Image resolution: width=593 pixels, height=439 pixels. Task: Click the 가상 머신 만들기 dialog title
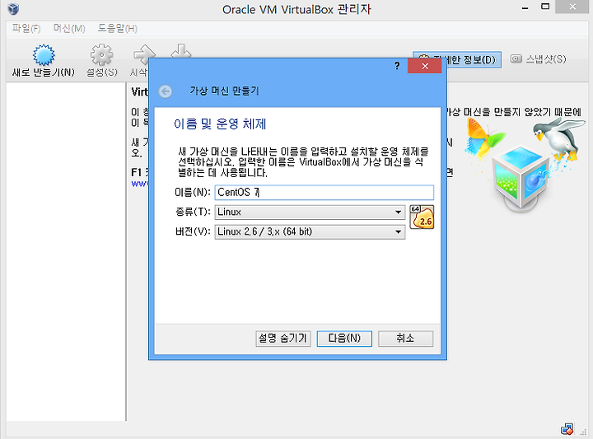click(x=224, y=91)
